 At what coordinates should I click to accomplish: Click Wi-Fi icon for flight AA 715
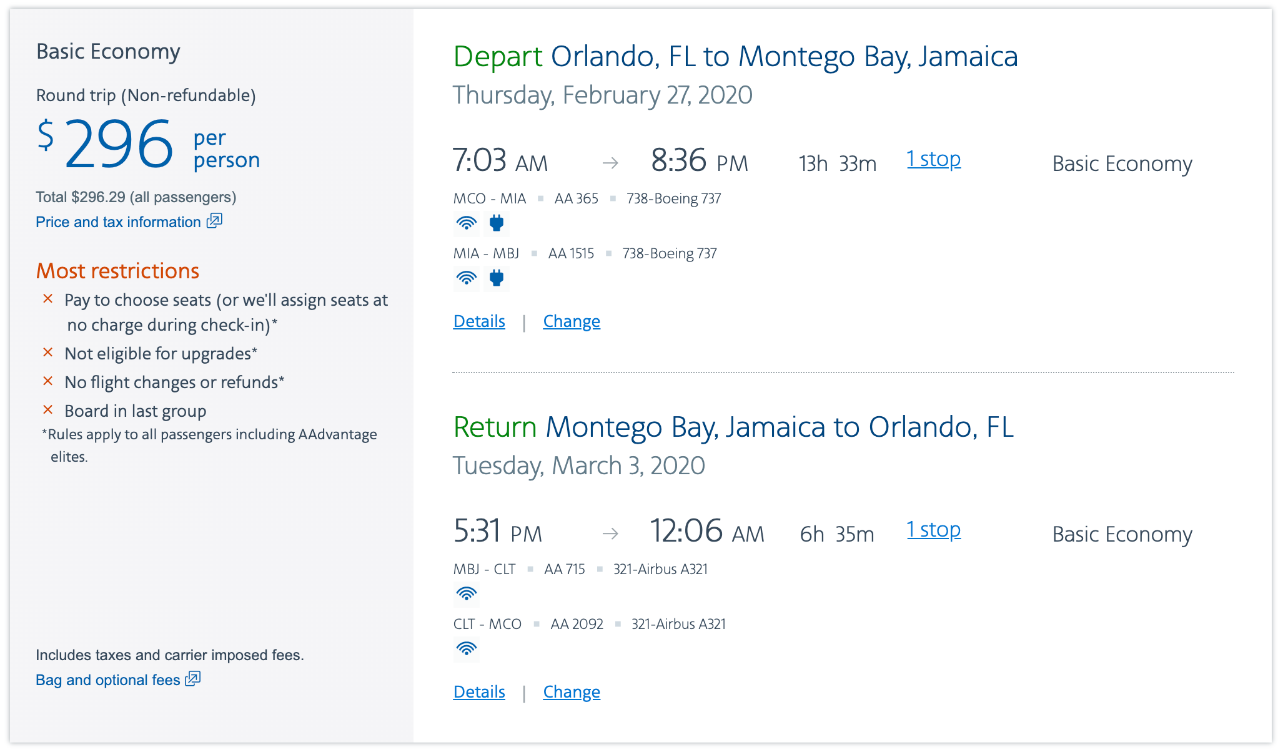pos(466,594)
